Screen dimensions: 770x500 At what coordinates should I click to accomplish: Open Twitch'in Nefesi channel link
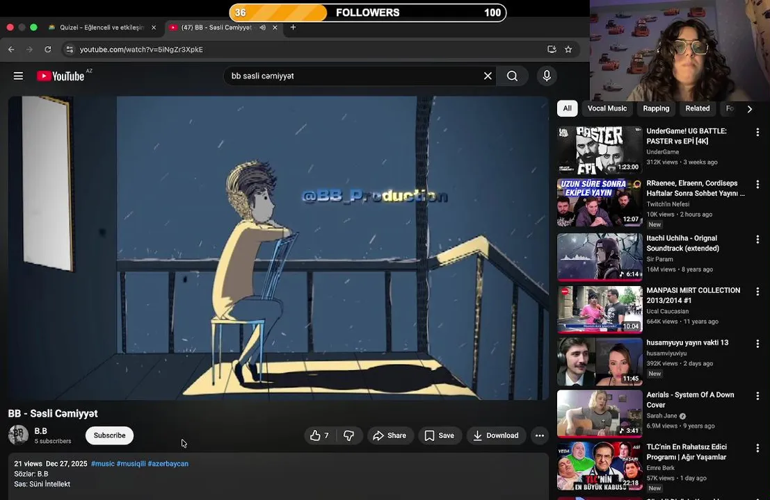pyautogui.click(x=668, y=204)
